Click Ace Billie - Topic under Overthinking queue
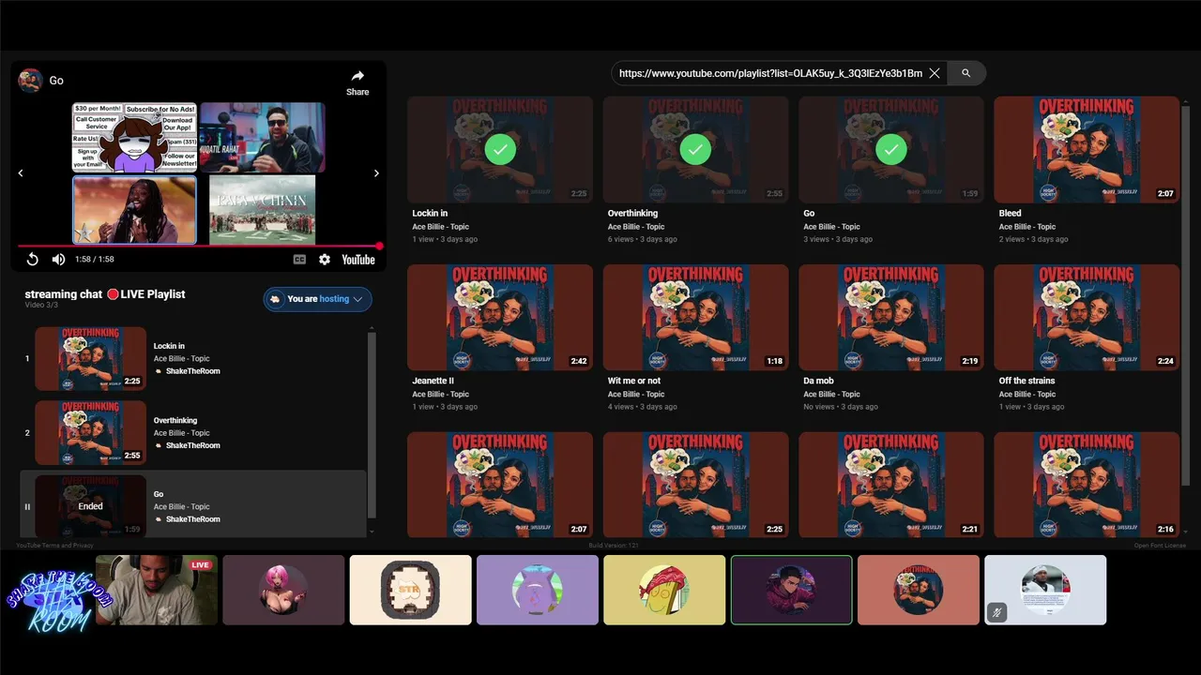The height and width of the screenshot is (675, 1201). coord(182,433)
